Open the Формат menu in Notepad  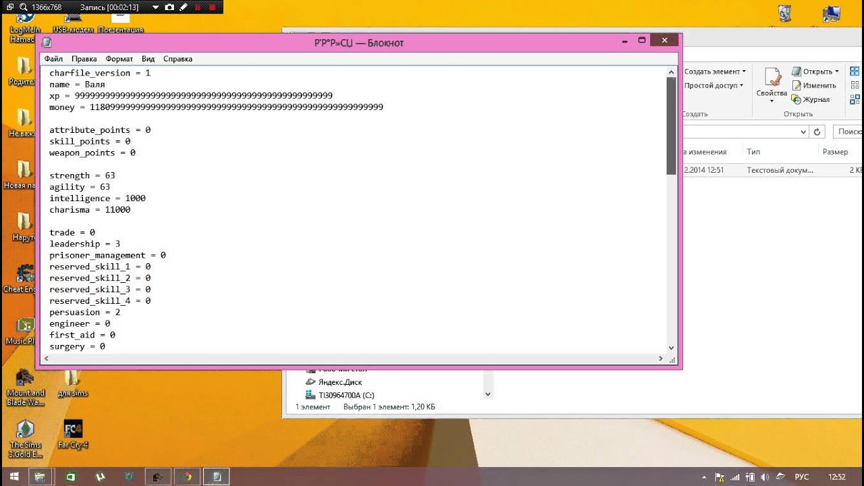(119, 59)
